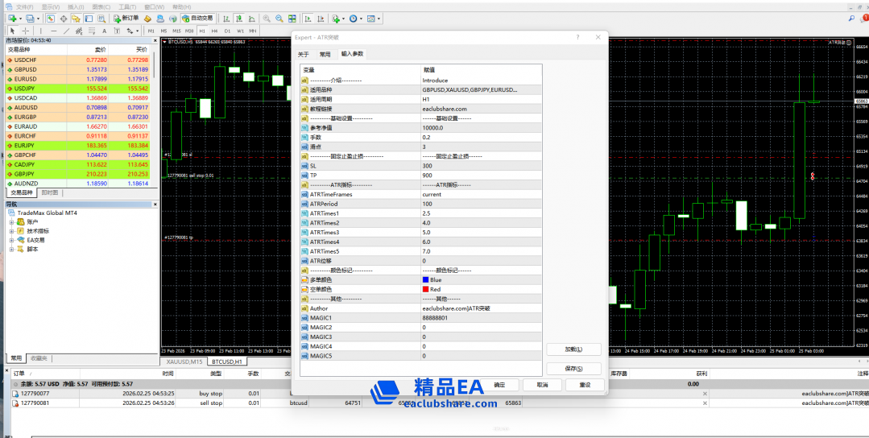This screenshot has height=438, width=869.
Task: Expand the 技术指标 tree node
Action: click(x=12, y=230)
